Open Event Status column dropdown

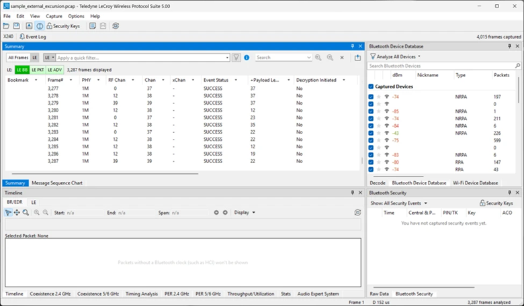[x=236, y=80]
